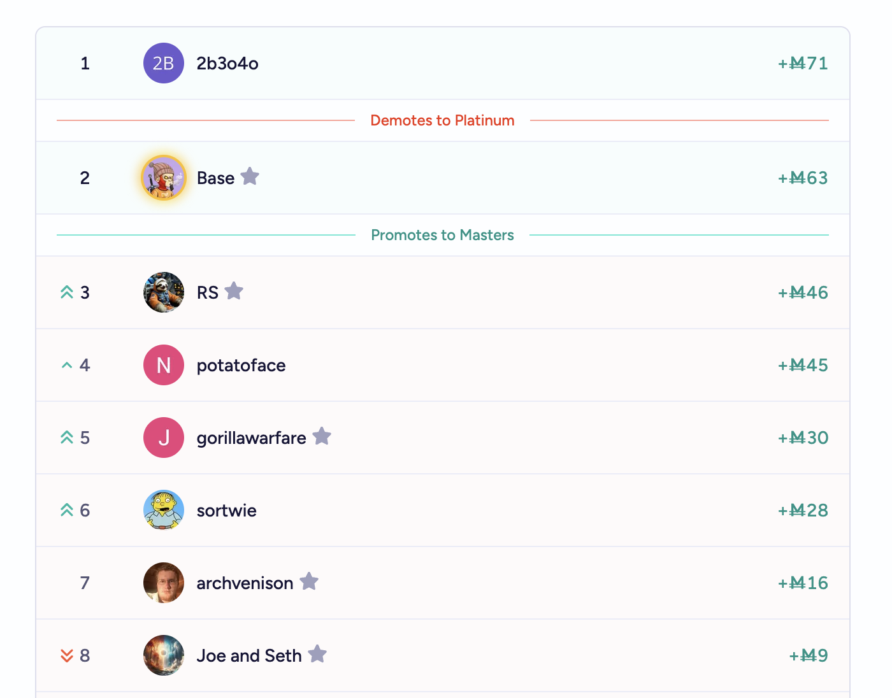Open the sortwie username link
892x698 pixels.
click(226, 511)
